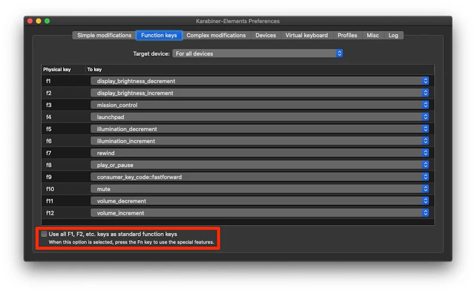
Task: Open the Log tab
Action: pyautogui.click(x=393, y=35)
